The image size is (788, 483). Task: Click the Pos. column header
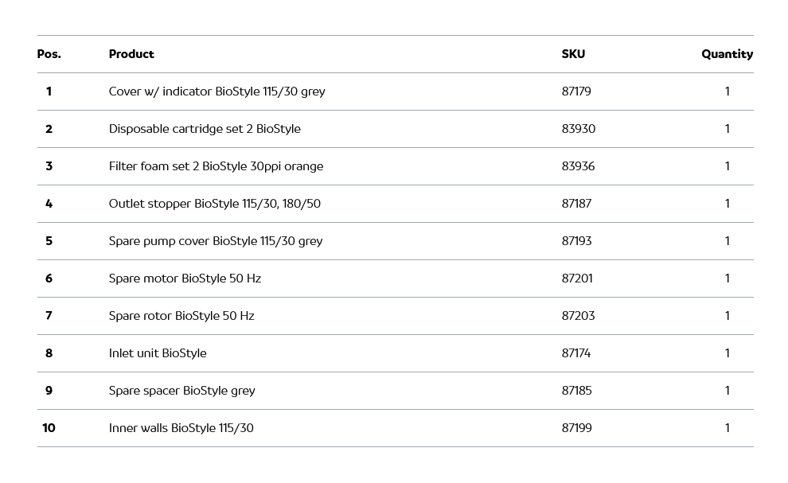[49, 54]
